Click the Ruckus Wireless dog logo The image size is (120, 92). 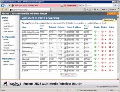6,84
